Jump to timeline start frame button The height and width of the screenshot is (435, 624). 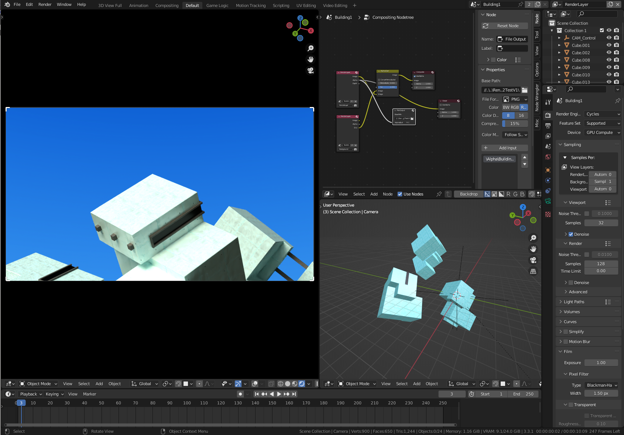tap(257, 394)
